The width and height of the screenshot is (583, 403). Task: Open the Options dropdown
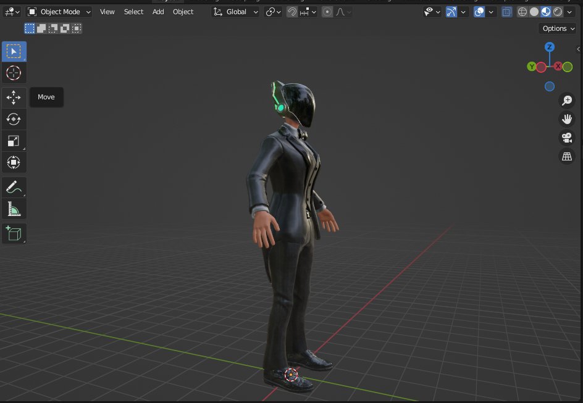coord(557,28)
